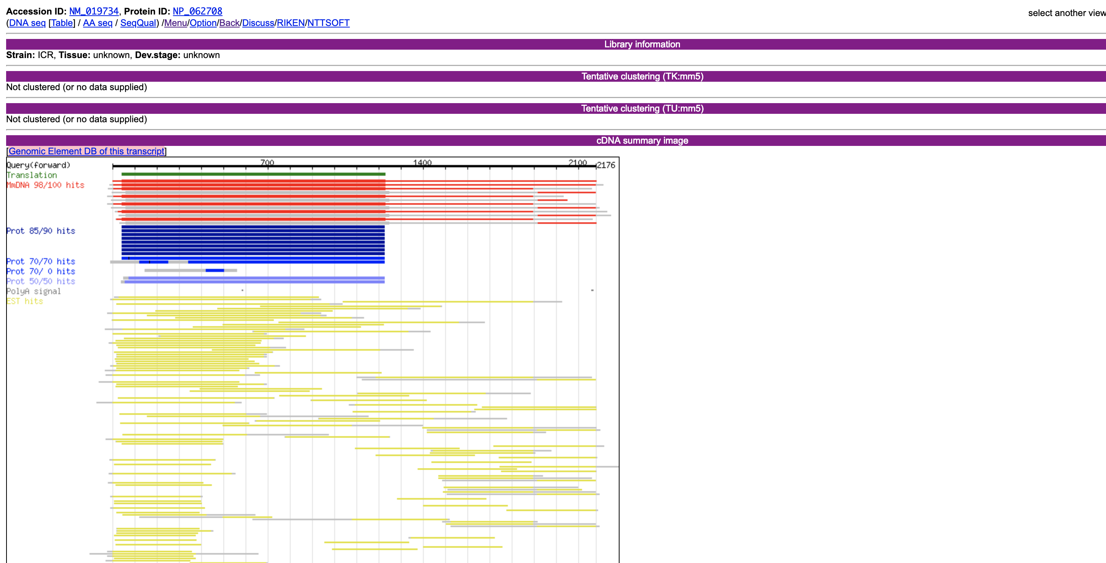Open the Option link

(x=203, y=23)
